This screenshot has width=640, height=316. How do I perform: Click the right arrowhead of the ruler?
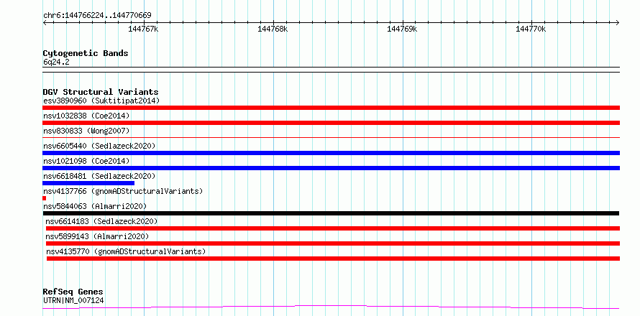click(618, 22)
